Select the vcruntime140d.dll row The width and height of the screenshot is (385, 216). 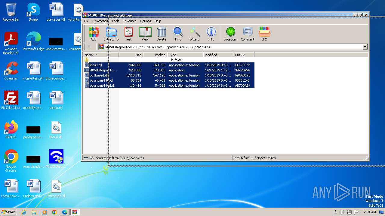169,85
